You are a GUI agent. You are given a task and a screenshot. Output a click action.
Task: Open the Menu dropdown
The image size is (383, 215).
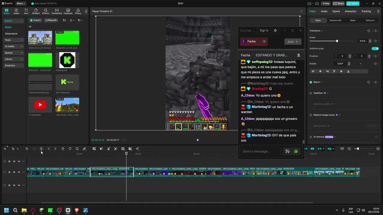21,4
